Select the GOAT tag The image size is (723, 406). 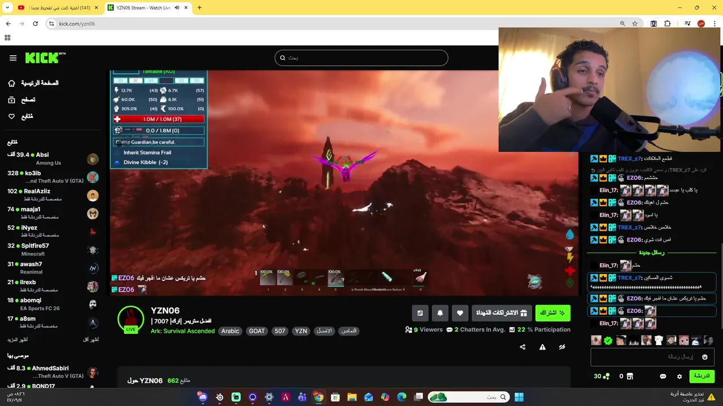[x=257, y=331]
